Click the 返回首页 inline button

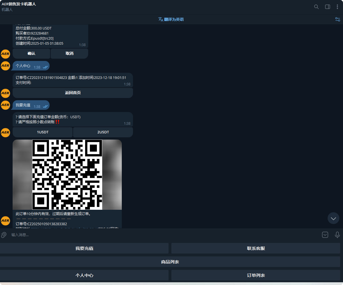(x=73, y=93)
